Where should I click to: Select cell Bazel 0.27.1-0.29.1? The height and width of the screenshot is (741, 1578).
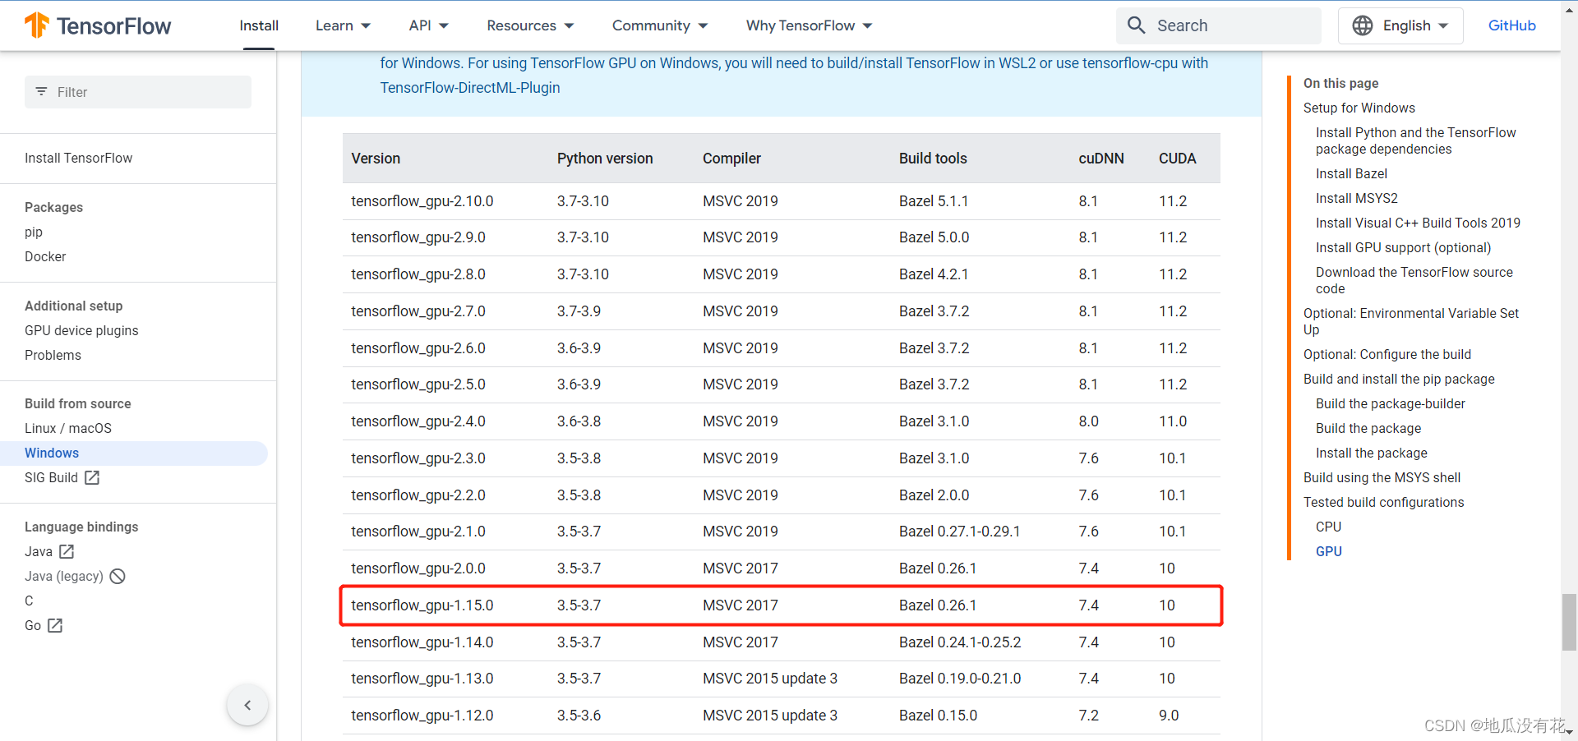pos(959,532)
